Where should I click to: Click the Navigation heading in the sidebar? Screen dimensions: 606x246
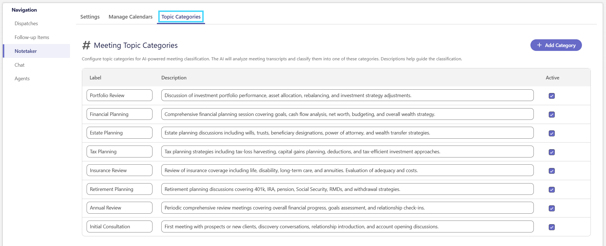24,10
